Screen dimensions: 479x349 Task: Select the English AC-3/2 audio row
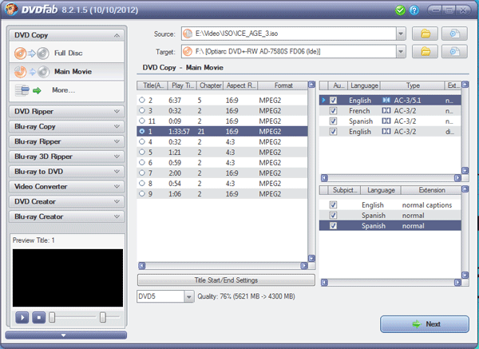click(390, 132)
